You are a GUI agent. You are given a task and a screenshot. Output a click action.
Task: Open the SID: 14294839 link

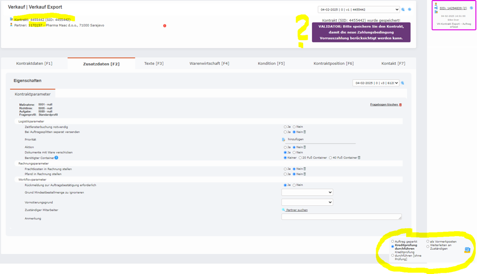453,8
